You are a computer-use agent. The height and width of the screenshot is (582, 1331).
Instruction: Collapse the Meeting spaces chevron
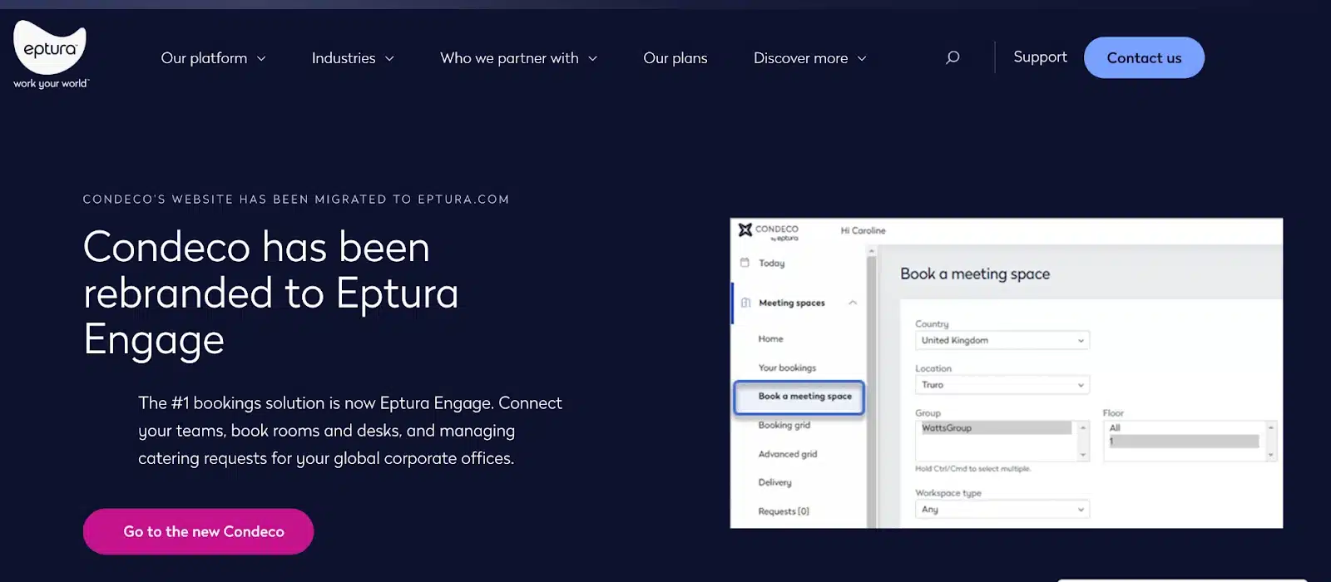tap(853, 303)
